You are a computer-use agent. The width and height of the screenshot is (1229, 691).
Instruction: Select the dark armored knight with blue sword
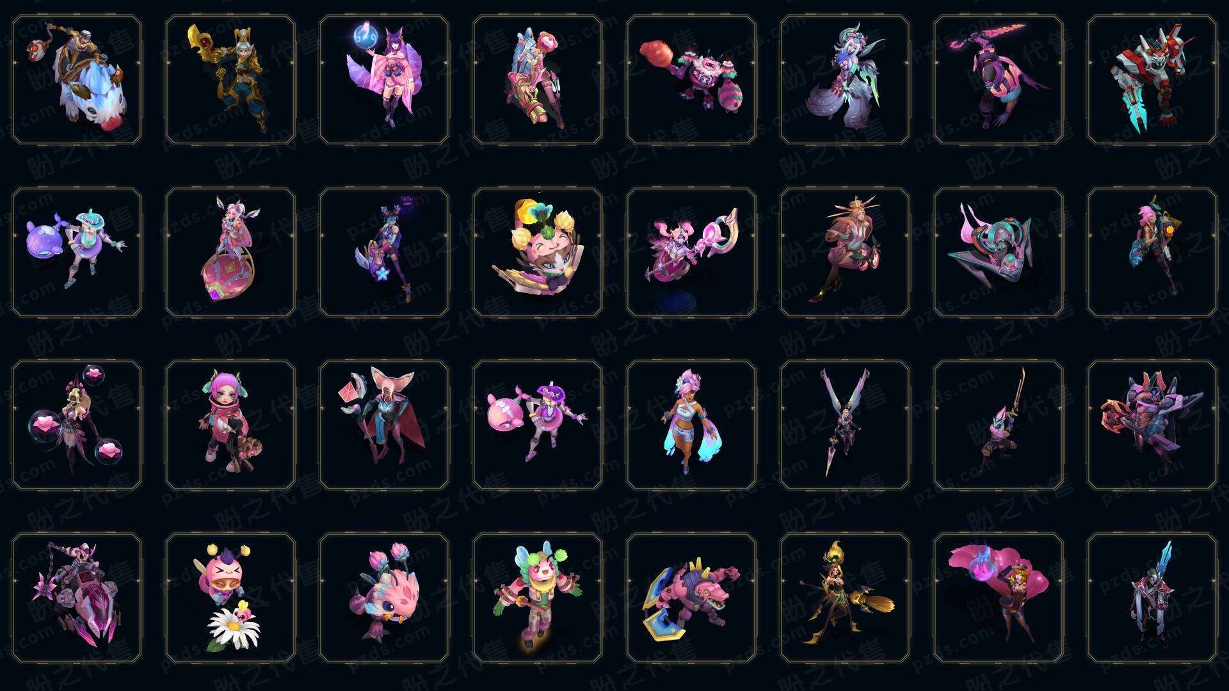click(1152, 598)
